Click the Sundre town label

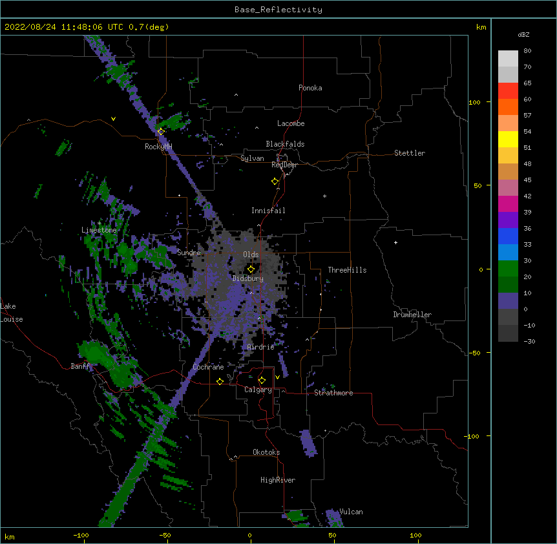[x=189, y=253]
